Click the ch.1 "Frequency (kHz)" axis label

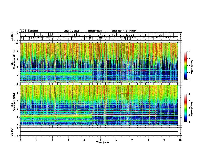(14, 60)
